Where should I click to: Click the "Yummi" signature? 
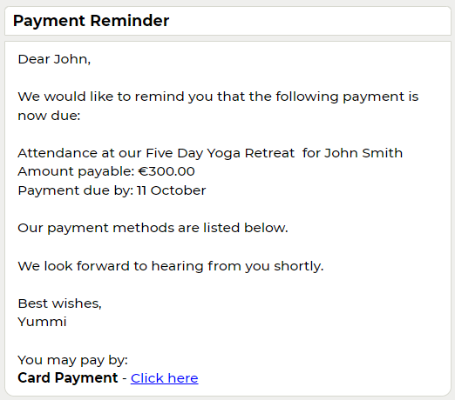[42, 322]
